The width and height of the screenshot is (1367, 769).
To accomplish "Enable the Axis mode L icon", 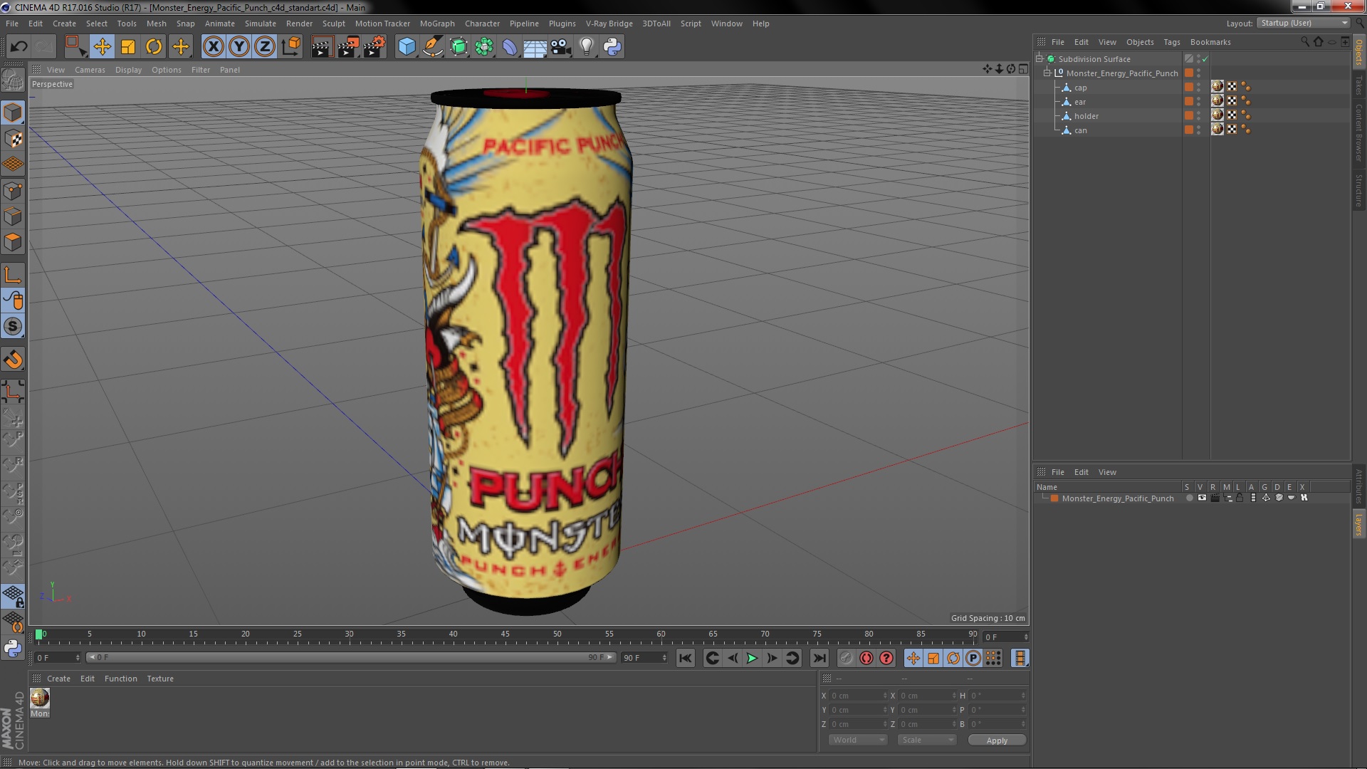I will (13, 275).
